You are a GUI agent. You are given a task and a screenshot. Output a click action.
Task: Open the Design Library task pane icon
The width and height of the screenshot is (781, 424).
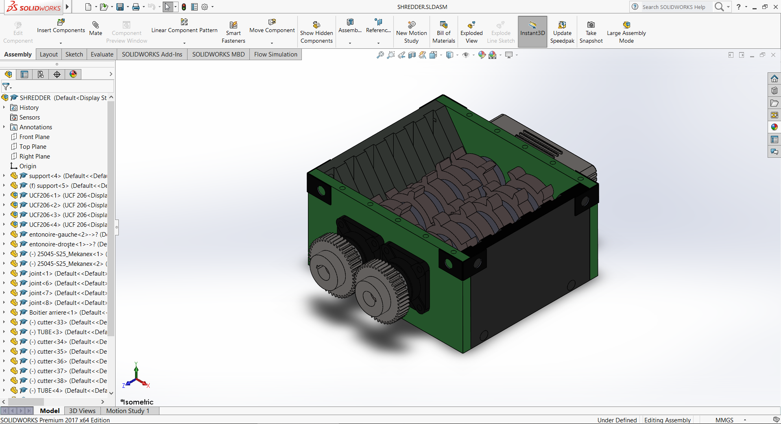pyautogui.click(x=774, y=91)
